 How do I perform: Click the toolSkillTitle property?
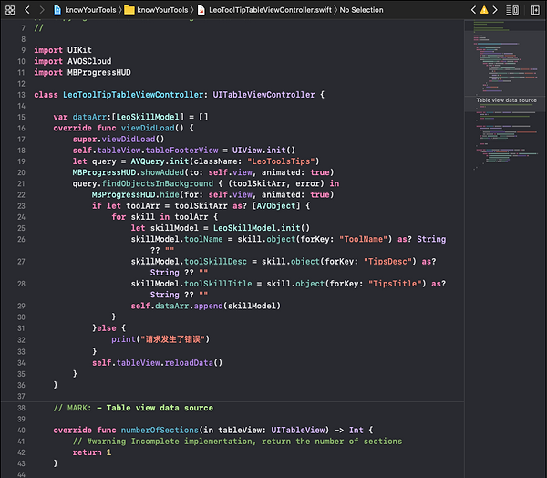[x=218, y=284]
